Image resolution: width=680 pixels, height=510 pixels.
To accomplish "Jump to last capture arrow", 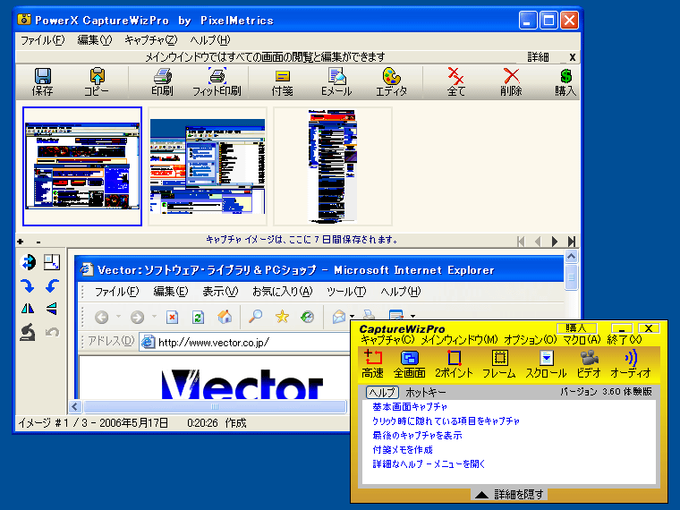I will [x=572, y=241].
